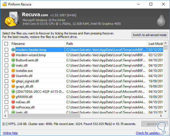Click the red status dot beside UserInfo.dll
Image resolution: width=170 pixels, height=136 pixels.
click(x=13, y=76)
